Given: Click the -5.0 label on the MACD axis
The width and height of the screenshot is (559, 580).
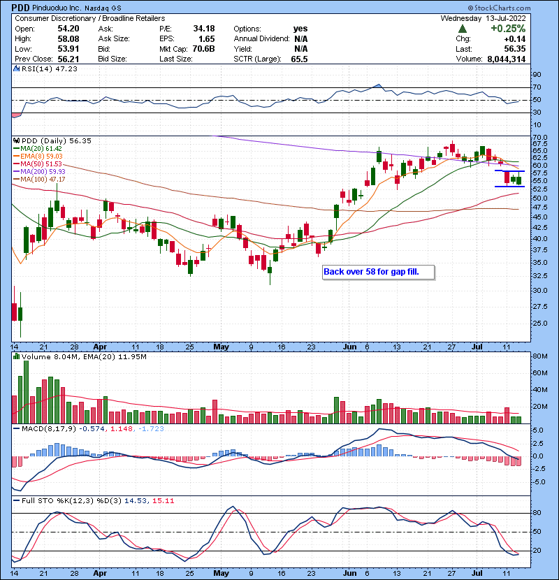Looking at the screenshot, I should (538, 482).
